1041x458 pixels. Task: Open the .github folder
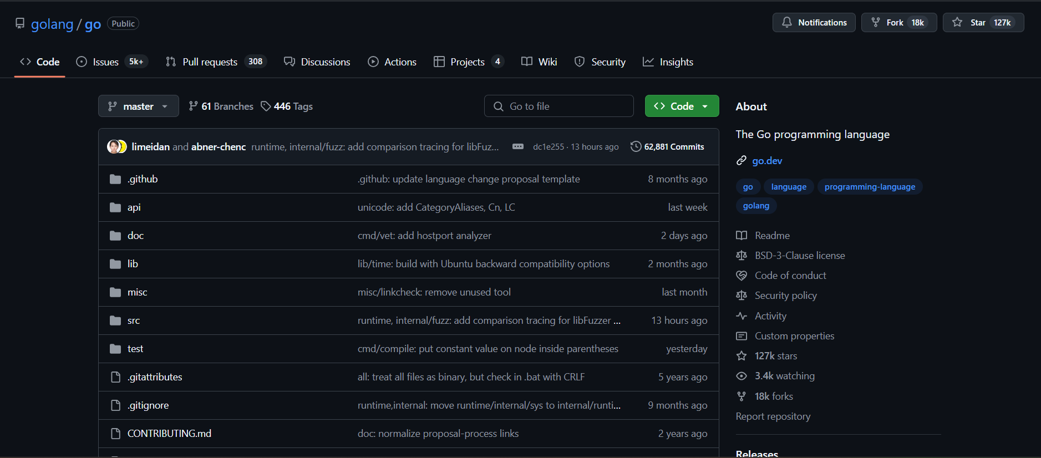coord(143,179)
